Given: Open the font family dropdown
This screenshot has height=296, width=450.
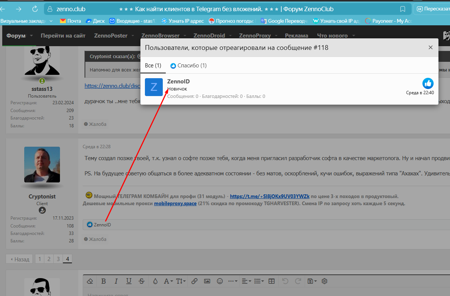Looking at the screenshot, I should [168, 281].
